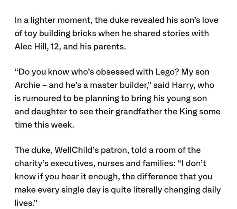Click the word "daughter" in second paragraph
Image resolution: width=237 pixels, height=209 pixels.
[x=49, y=112]
